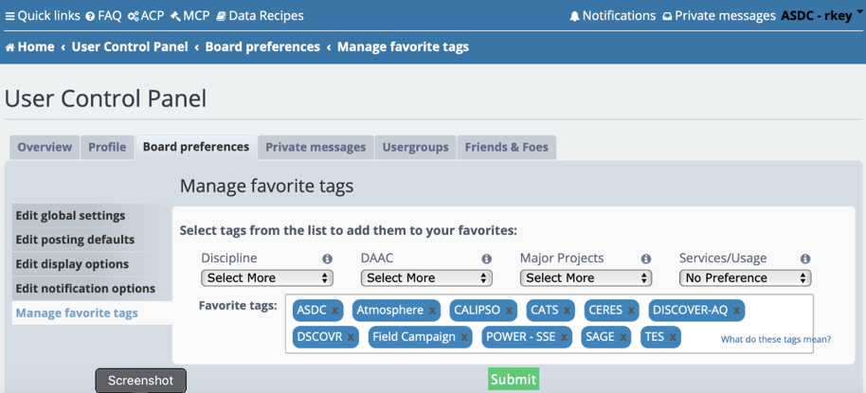Open the Usergroups tab
Screen dimensions: 866x393
click(x=415, y=147)
